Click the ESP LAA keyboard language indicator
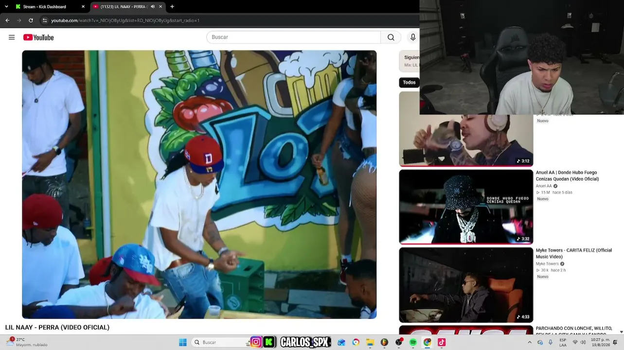Image resolution: width=624 pixels, height=350 pixels. [x=563, y=342]
